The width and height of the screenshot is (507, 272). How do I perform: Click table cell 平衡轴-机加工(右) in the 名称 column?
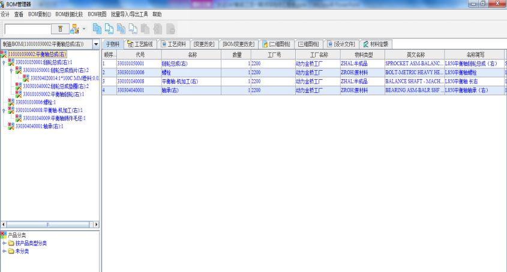(191, 81)
